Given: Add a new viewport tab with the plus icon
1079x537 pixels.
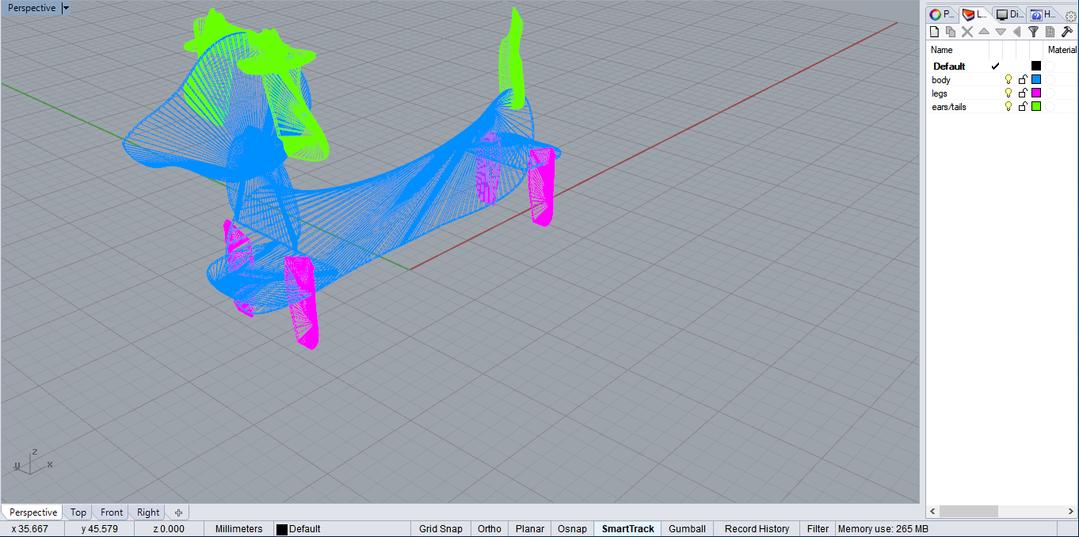Looking at the screenshot, I should pyautogui.click(x=179, y=512).
